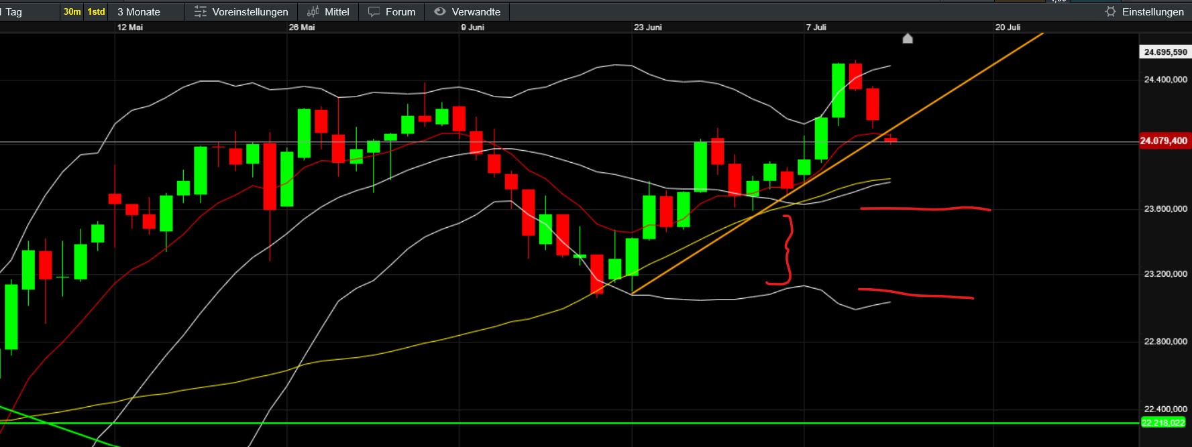Open the Einstellungen chart settings
1192x447 pixels.
[x=1144, y=12]
